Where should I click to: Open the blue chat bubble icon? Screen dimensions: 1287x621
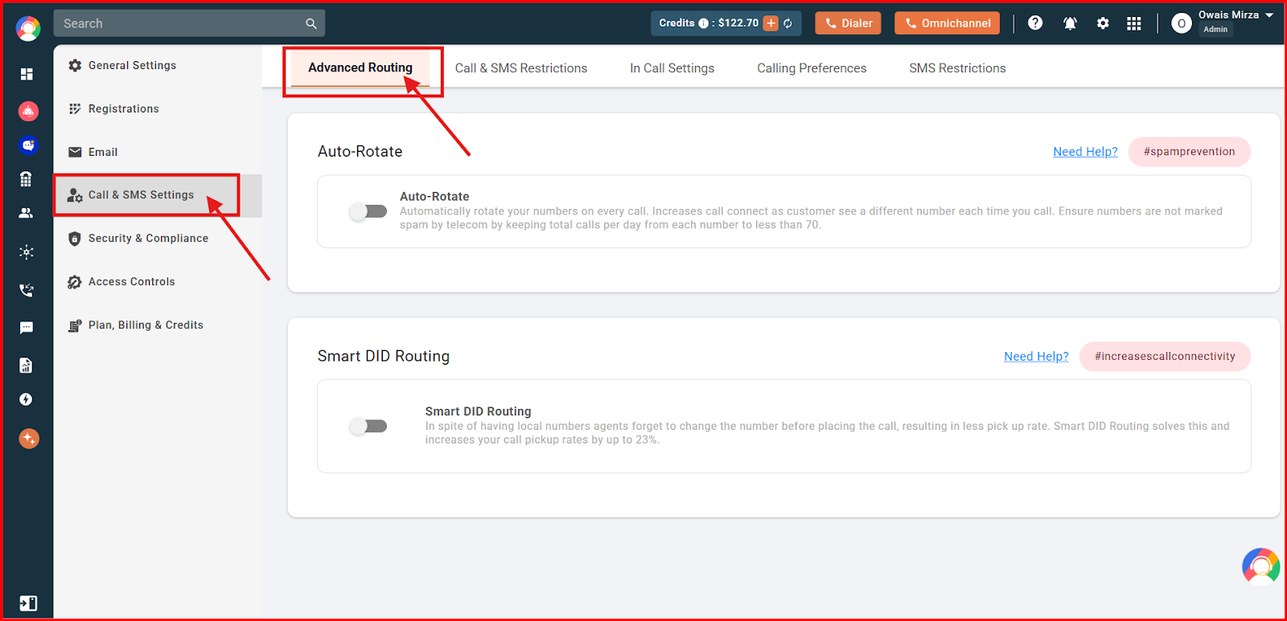tap(28, 145)
